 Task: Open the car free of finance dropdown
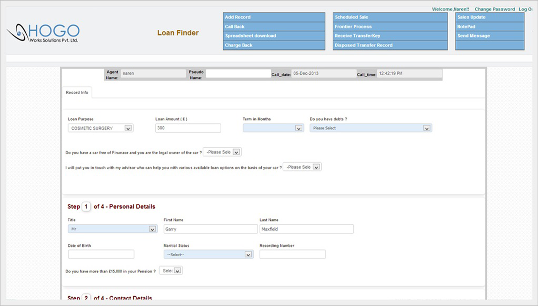pos(222,152)
